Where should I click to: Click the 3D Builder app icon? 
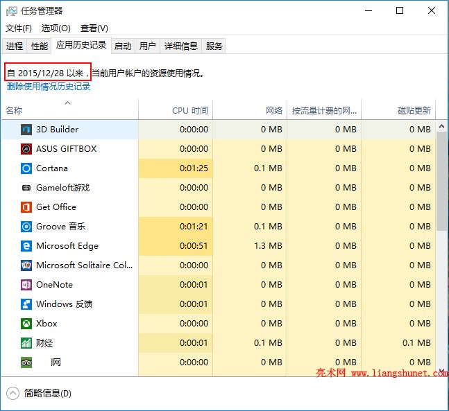pos(26,130)
